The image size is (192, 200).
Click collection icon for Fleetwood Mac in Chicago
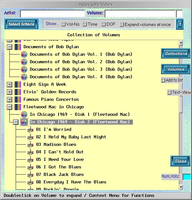18,107
